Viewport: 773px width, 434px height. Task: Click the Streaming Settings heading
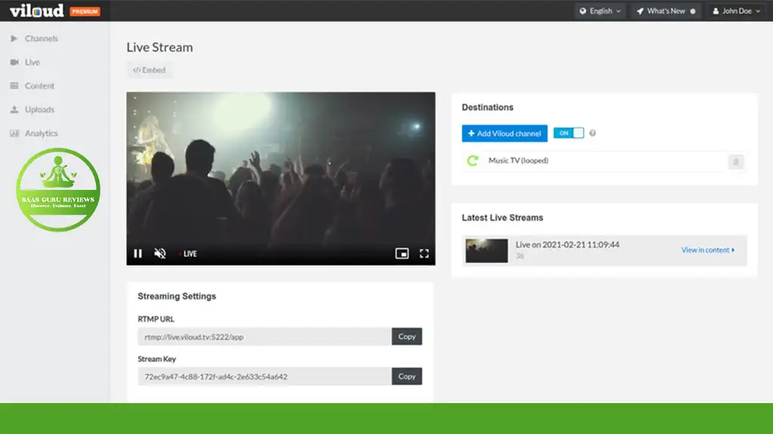click(177, 296)
